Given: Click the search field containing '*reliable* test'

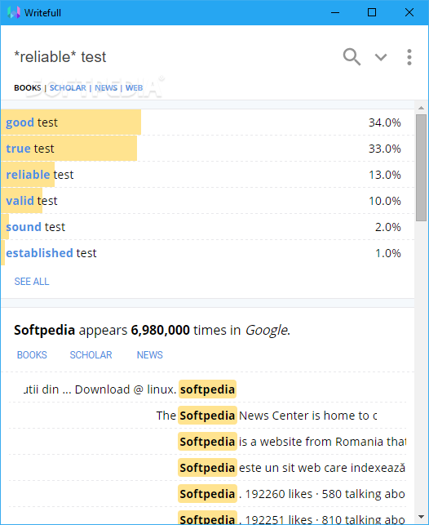Looking at the screenshot, I should [170, 57].
